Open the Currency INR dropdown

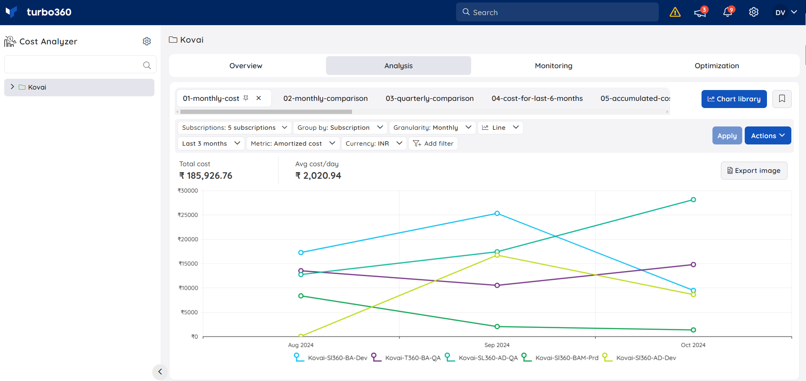(374, 143)
